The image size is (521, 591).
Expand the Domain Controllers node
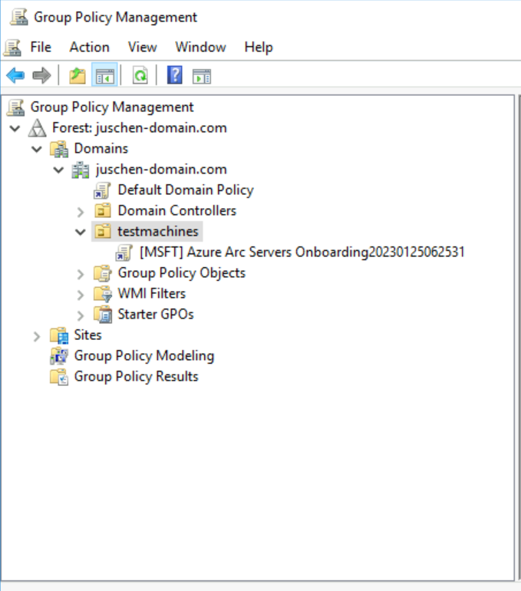[x=81, y=212]
